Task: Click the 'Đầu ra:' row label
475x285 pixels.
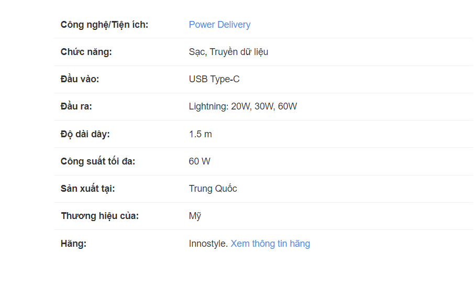Action: pos(76,106)
